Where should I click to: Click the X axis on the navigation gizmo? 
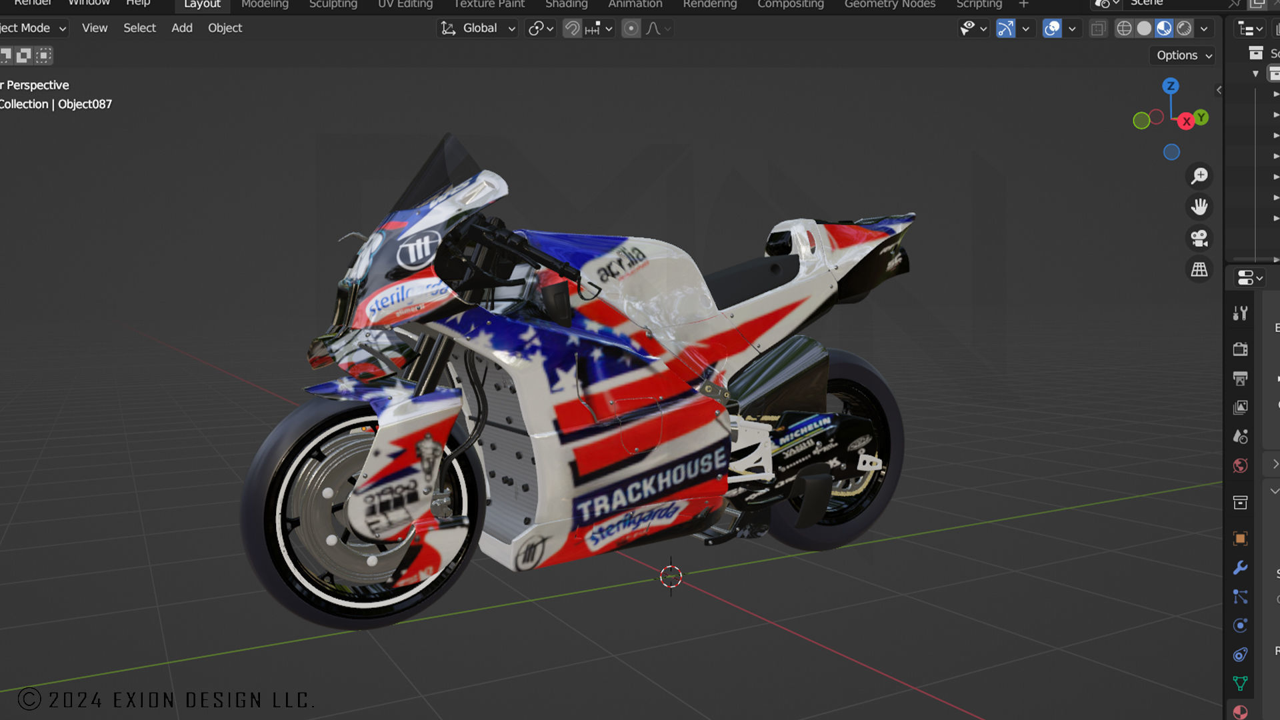1186,121
